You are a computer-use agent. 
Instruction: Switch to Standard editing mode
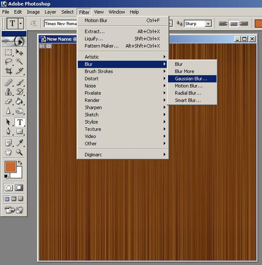pos(8,188)
